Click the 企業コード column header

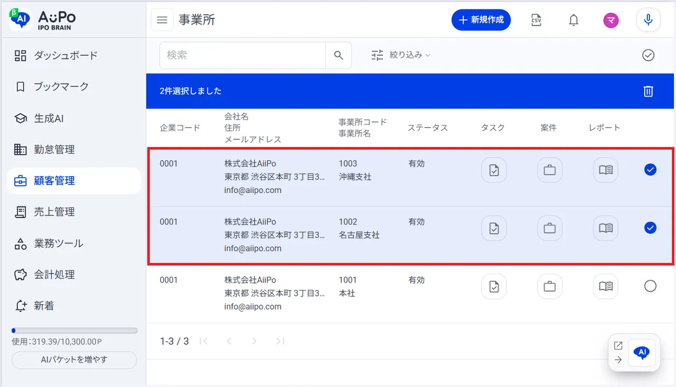(180, 128)
